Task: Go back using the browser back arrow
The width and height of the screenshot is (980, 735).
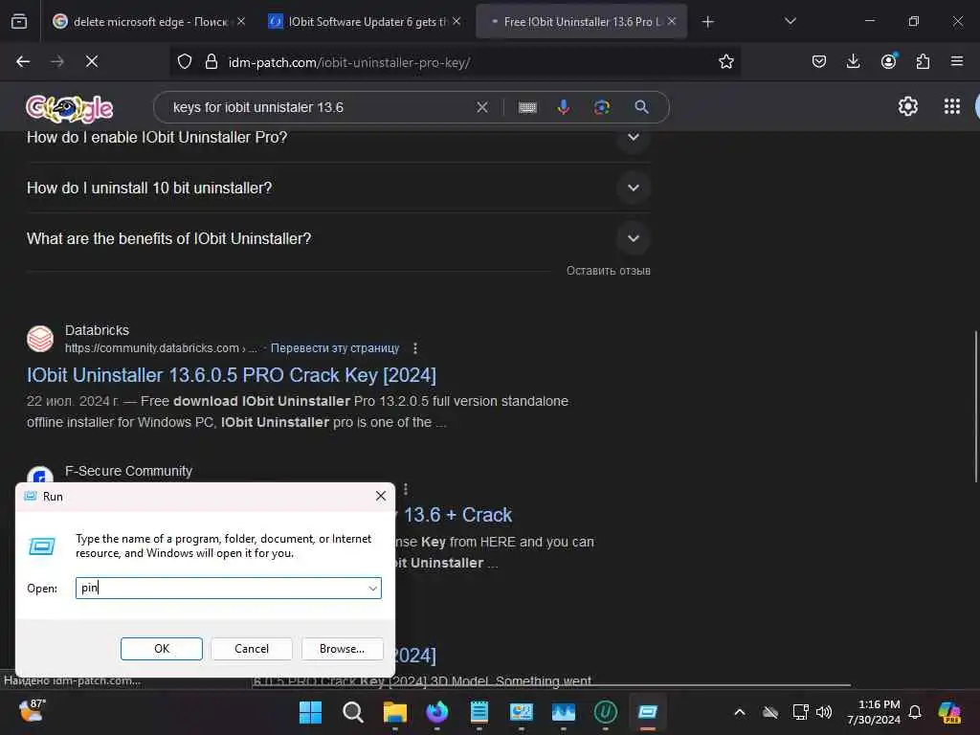Action: 23,62
